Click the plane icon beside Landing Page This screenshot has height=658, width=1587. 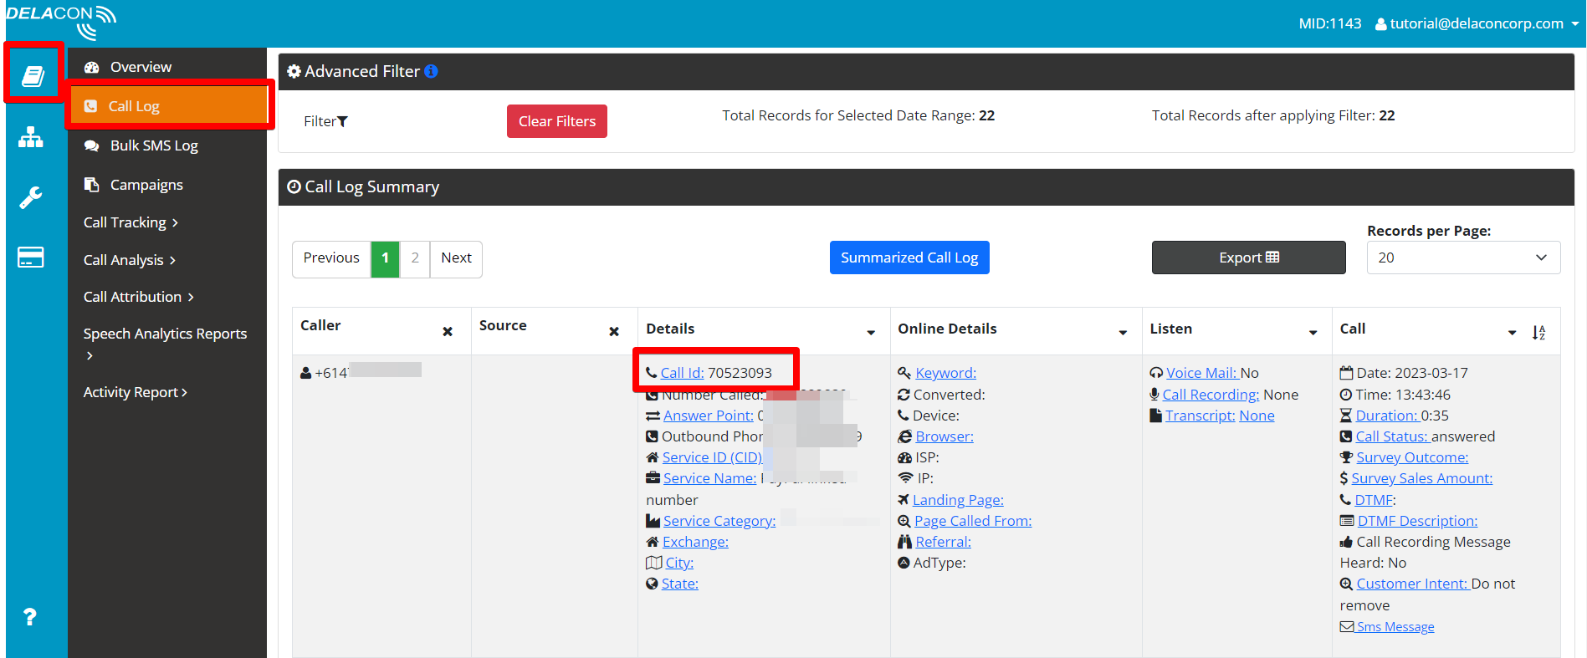904,500
